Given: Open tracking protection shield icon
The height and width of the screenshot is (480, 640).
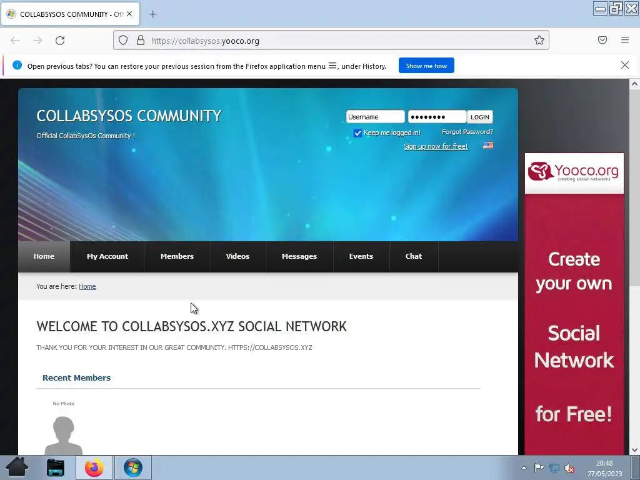Looking at the screenshot, I should [x=123, y=40].
